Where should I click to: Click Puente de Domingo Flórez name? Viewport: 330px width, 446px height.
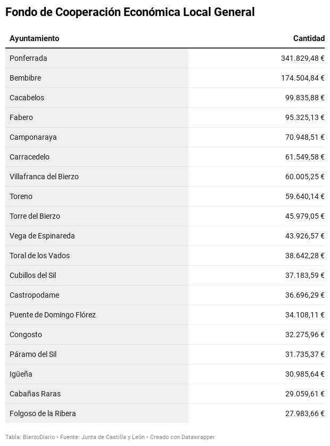53,315
